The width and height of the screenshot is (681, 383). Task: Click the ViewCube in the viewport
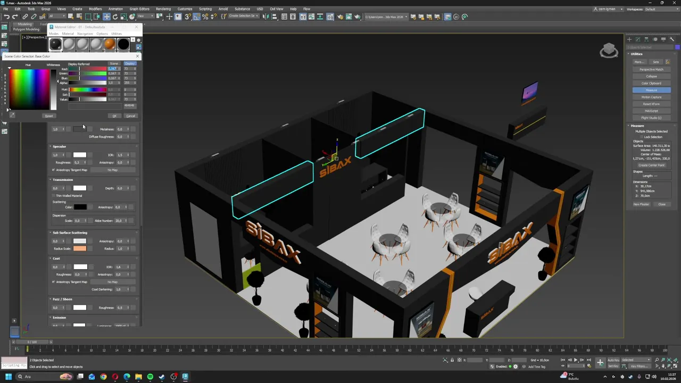pos(609,51)
